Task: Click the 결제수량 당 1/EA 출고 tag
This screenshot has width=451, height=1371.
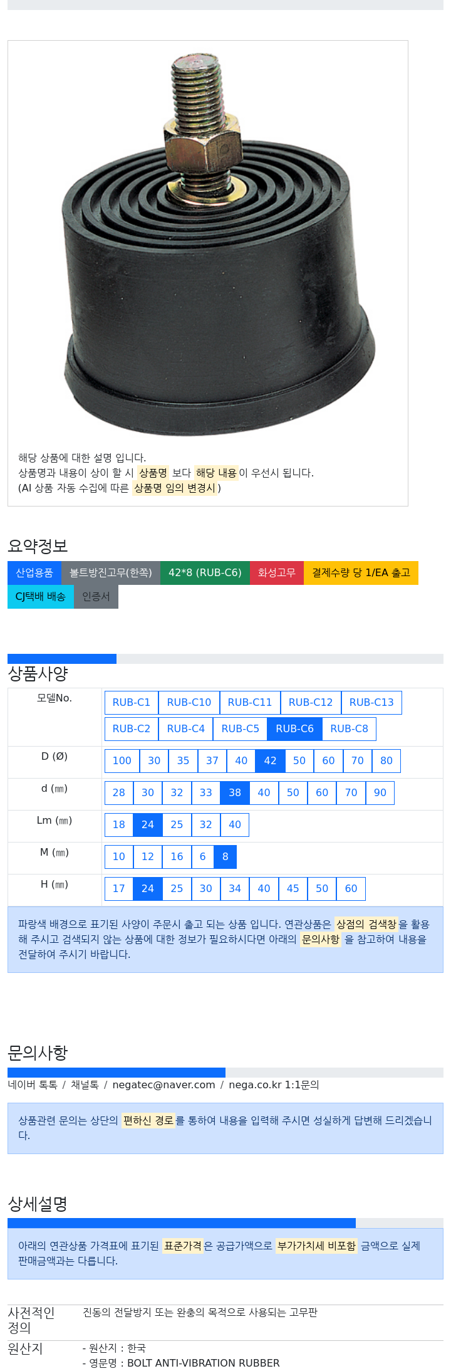Action: tap(361, 572)
